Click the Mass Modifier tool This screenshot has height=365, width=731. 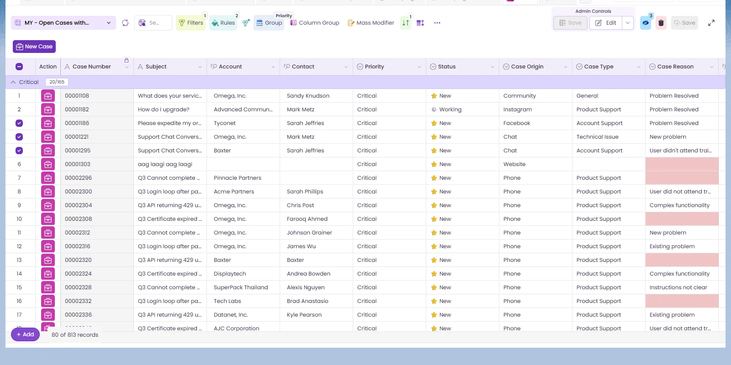[x=371, y=23]
